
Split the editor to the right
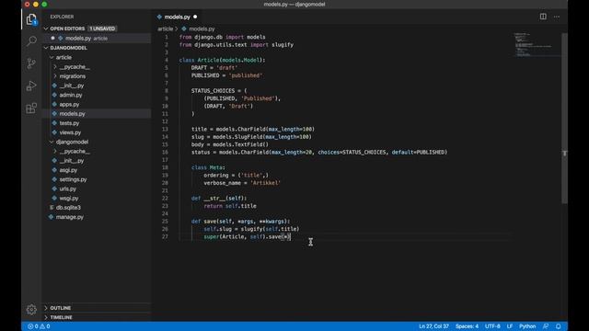[x=543, y=17]
